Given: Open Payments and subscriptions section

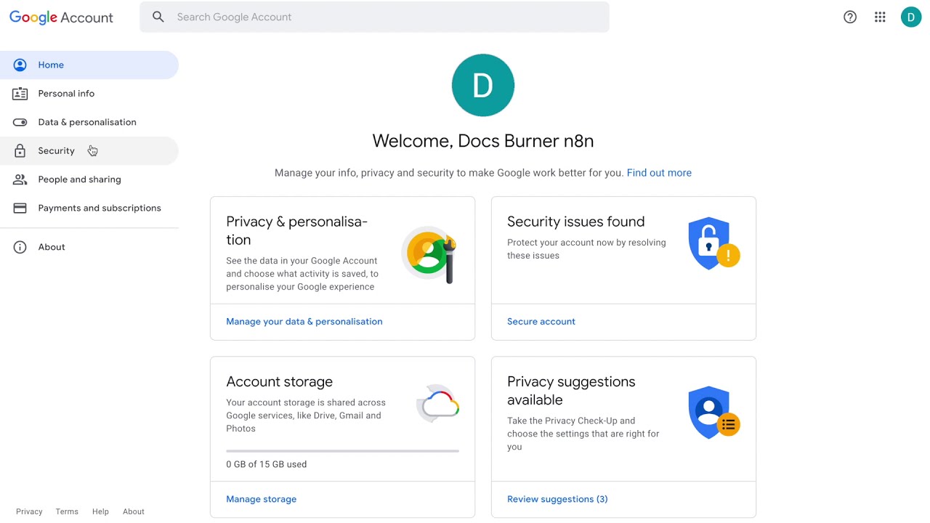Looking at the screenshot, I should click(89, 208).
